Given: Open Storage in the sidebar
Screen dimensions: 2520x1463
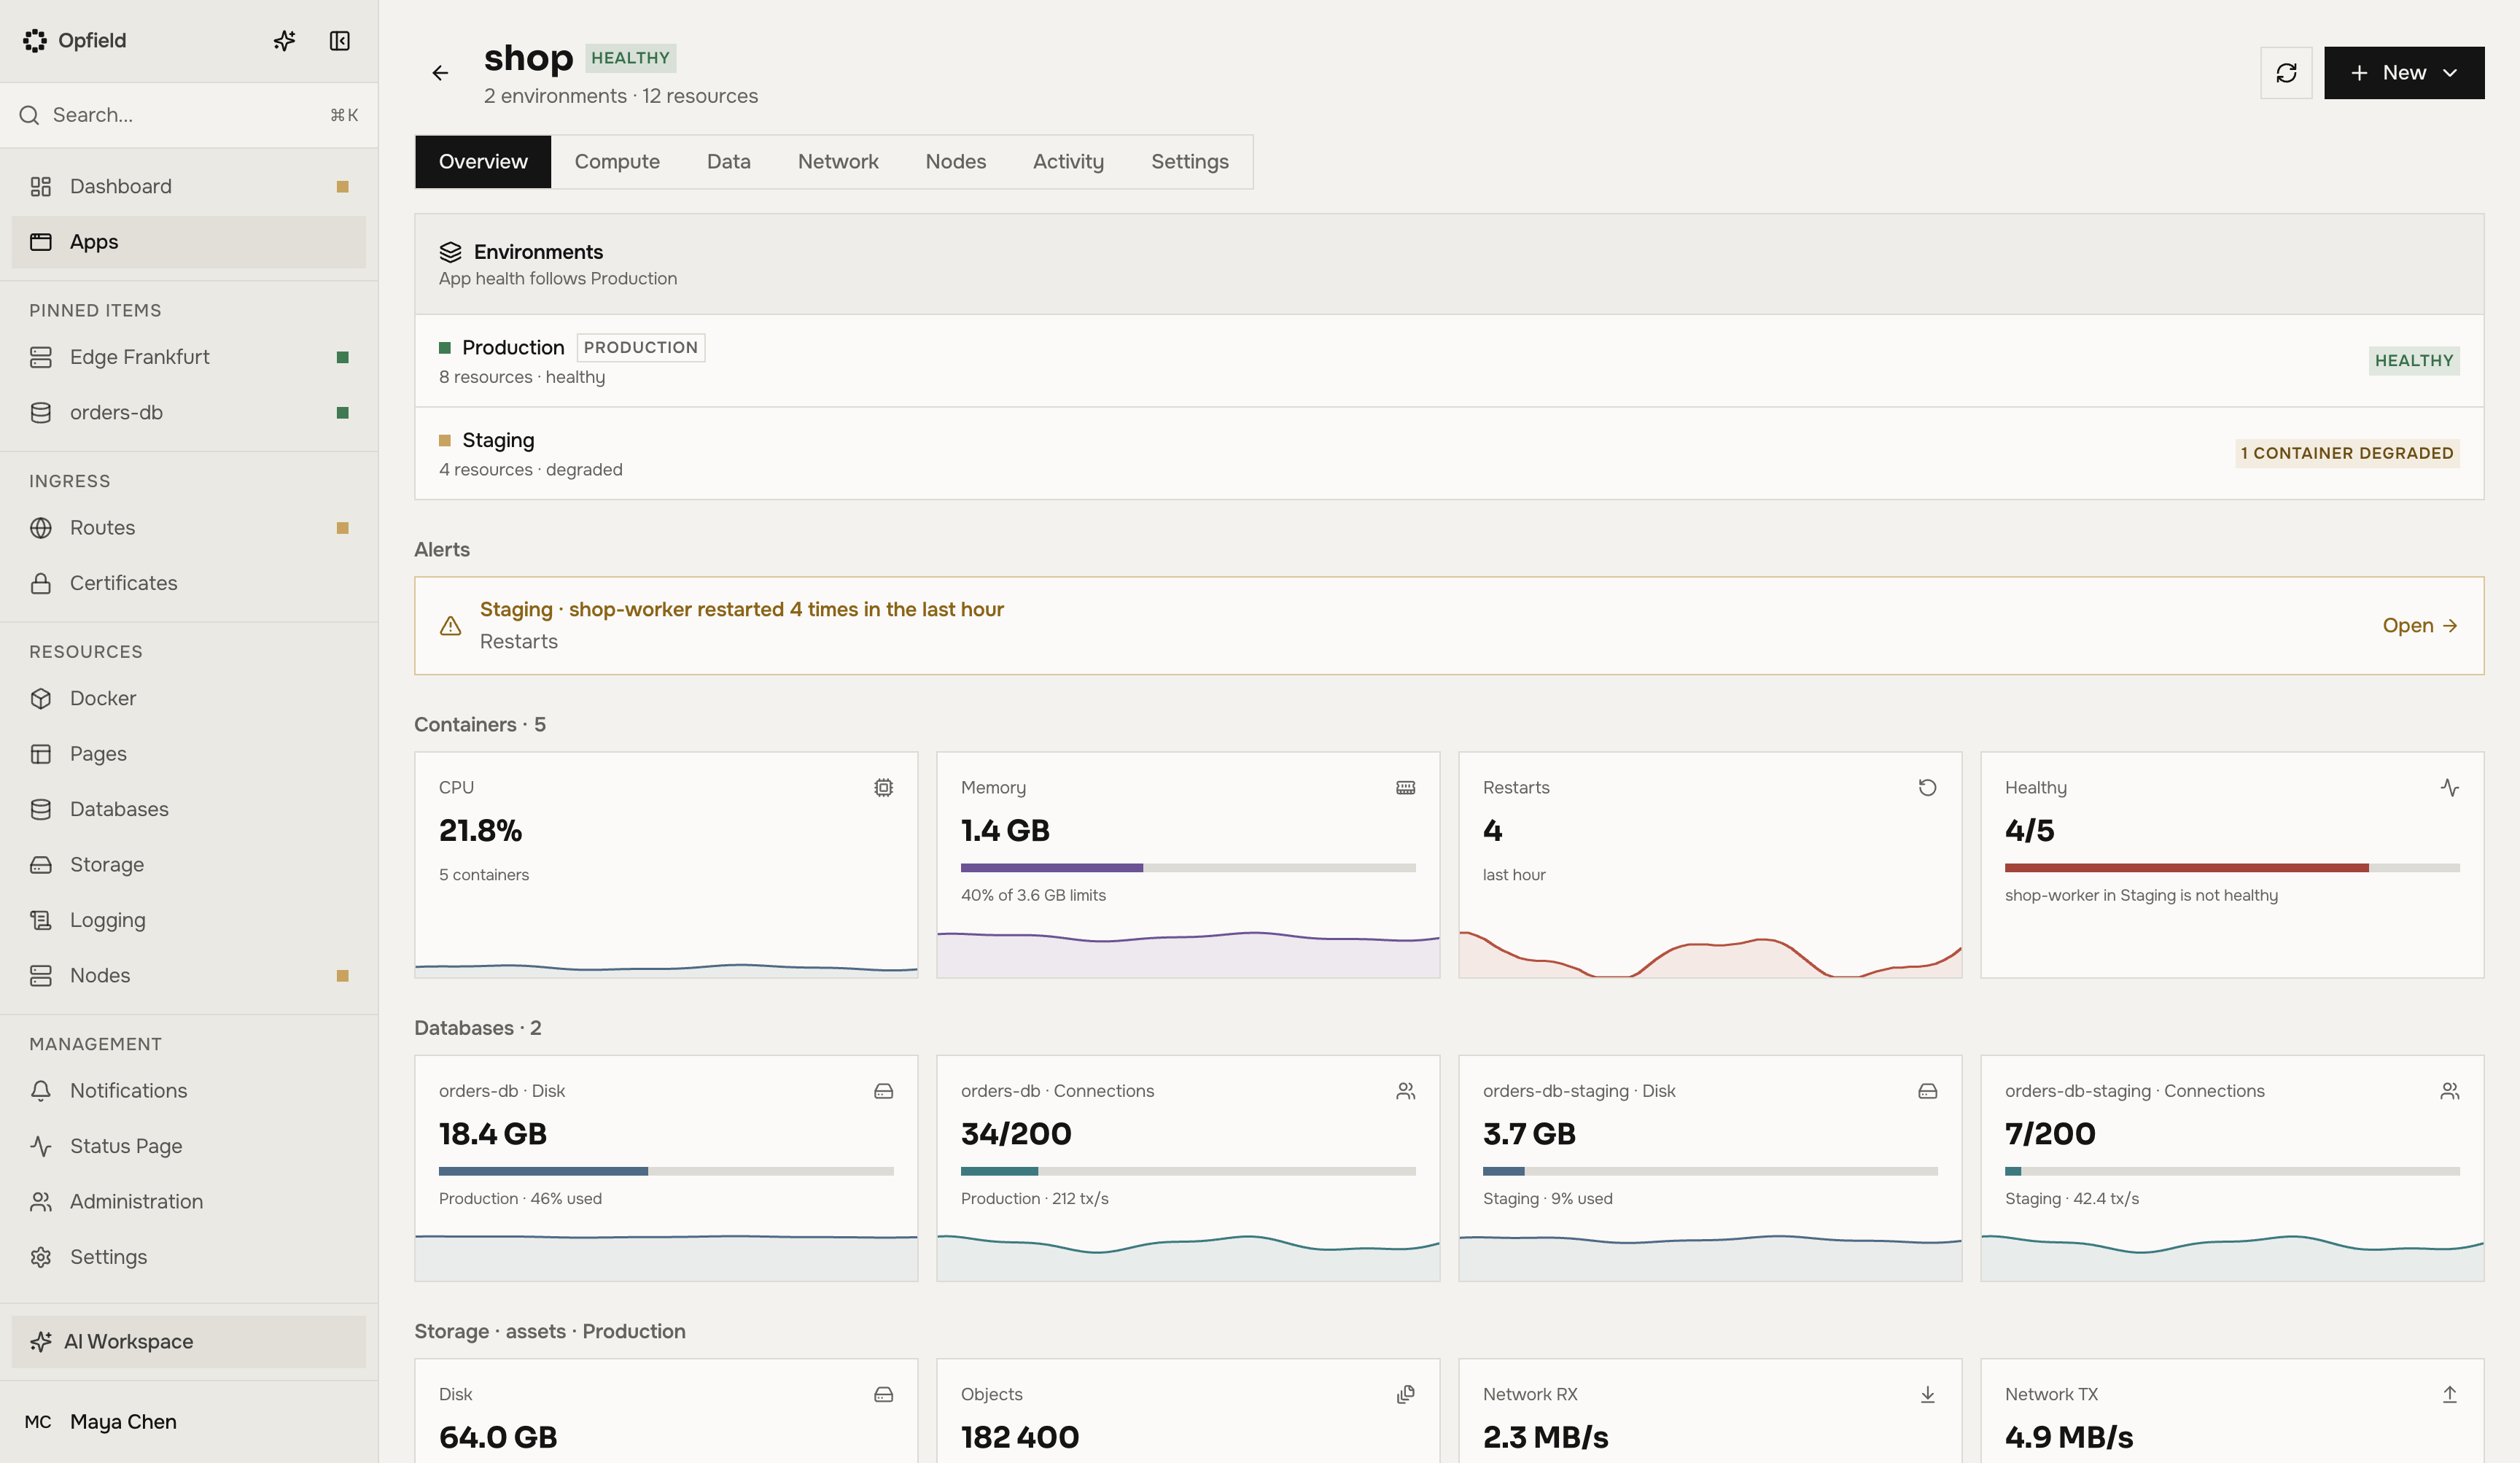Looking at the screenshot, I should [x=189, y=865].
